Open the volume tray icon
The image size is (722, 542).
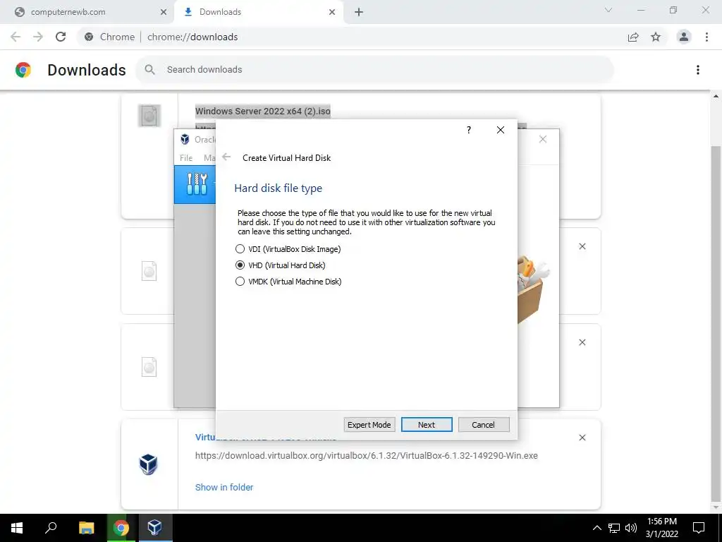[x=631, y=528]
